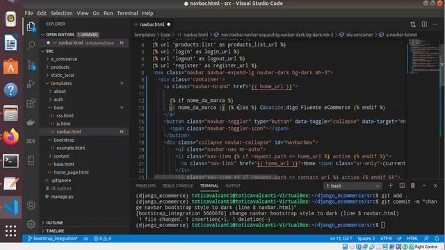Open home_page.html in explorer

point(71,172)
